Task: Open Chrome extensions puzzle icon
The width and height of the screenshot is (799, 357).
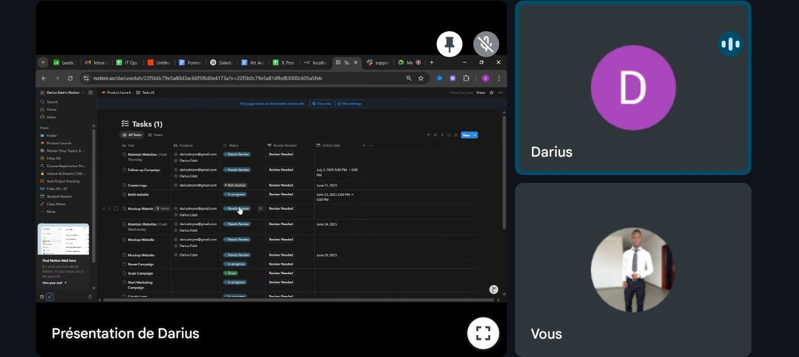Action: click(466, 78)
